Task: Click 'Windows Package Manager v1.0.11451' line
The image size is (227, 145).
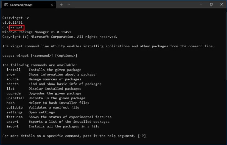Action: click(37, 32)
